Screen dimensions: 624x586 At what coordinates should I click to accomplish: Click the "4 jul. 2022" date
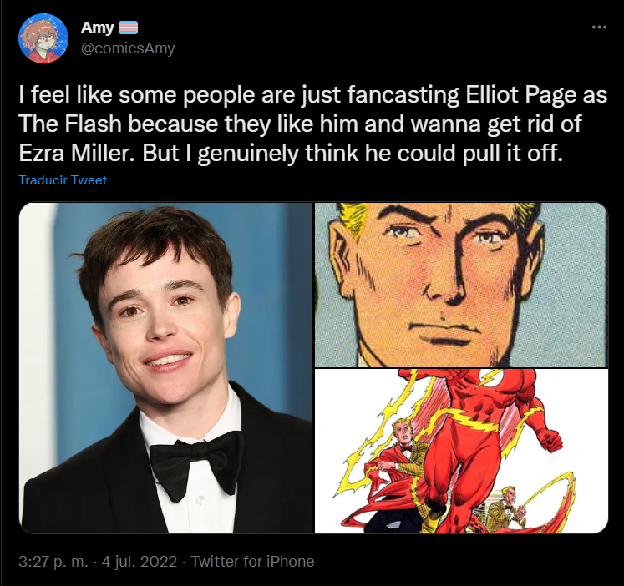tap(138, 562)
